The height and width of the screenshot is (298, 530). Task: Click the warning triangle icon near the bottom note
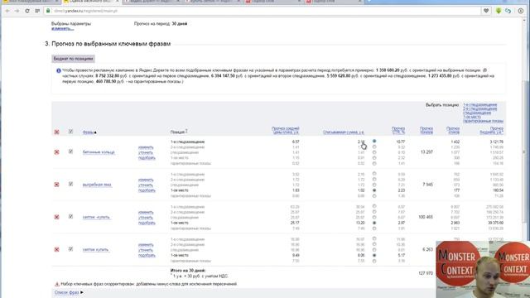coord(57,284)
